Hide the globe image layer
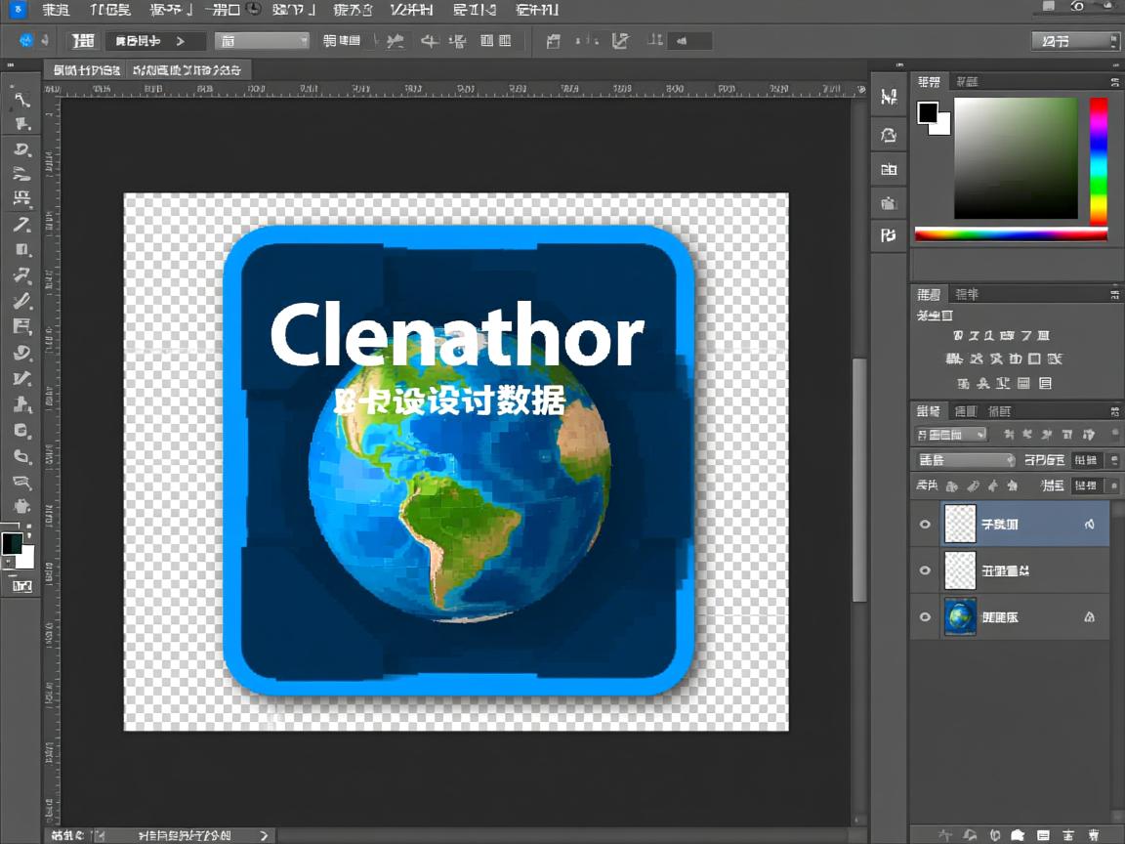 (925, 617)
